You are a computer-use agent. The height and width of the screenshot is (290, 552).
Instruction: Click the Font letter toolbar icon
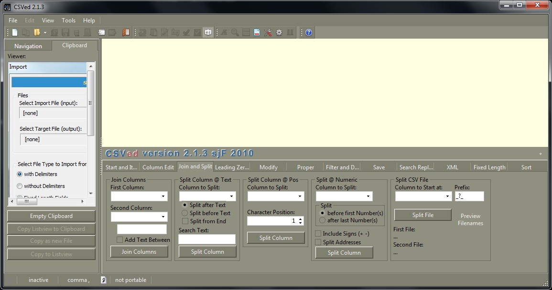coord(224,33)
